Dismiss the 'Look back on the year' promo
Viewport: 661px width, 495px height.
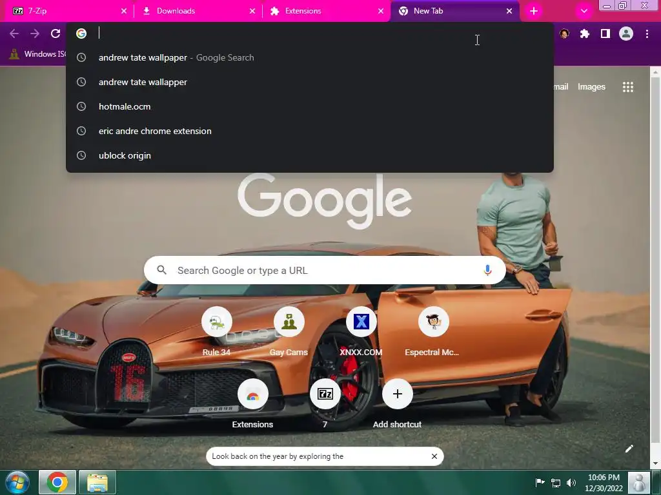click(x=434, y=456)
